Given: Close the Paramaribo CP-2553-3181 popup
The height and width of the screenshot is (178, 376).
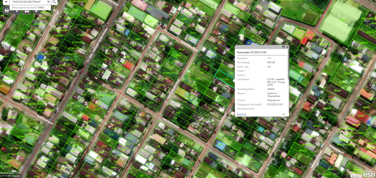Looking at the screenshot, I should tap(287, 47).
